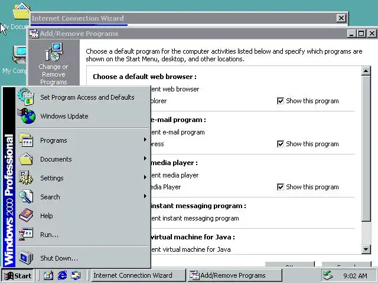Toggle Show this program for web browser

tap(281, 101)
